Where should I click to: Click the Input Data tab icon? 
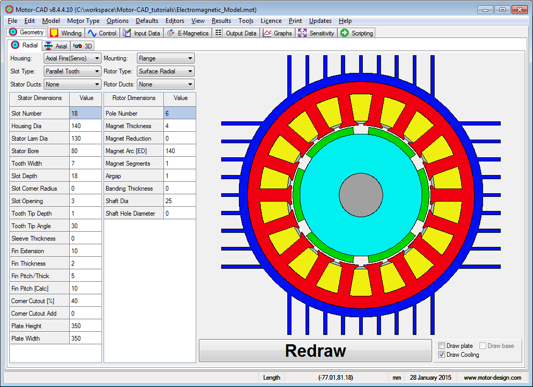pos(126,33)
